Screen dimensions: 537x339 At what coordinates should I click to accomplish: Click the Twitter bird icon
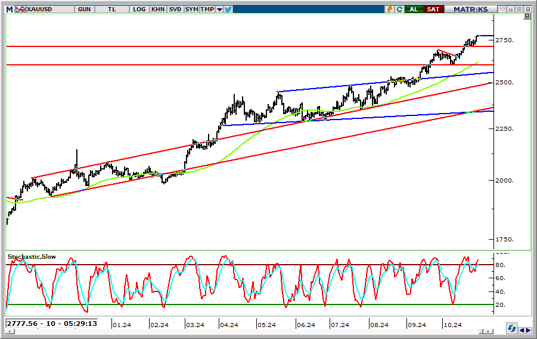pyautogui.click(x=228, y=9)
